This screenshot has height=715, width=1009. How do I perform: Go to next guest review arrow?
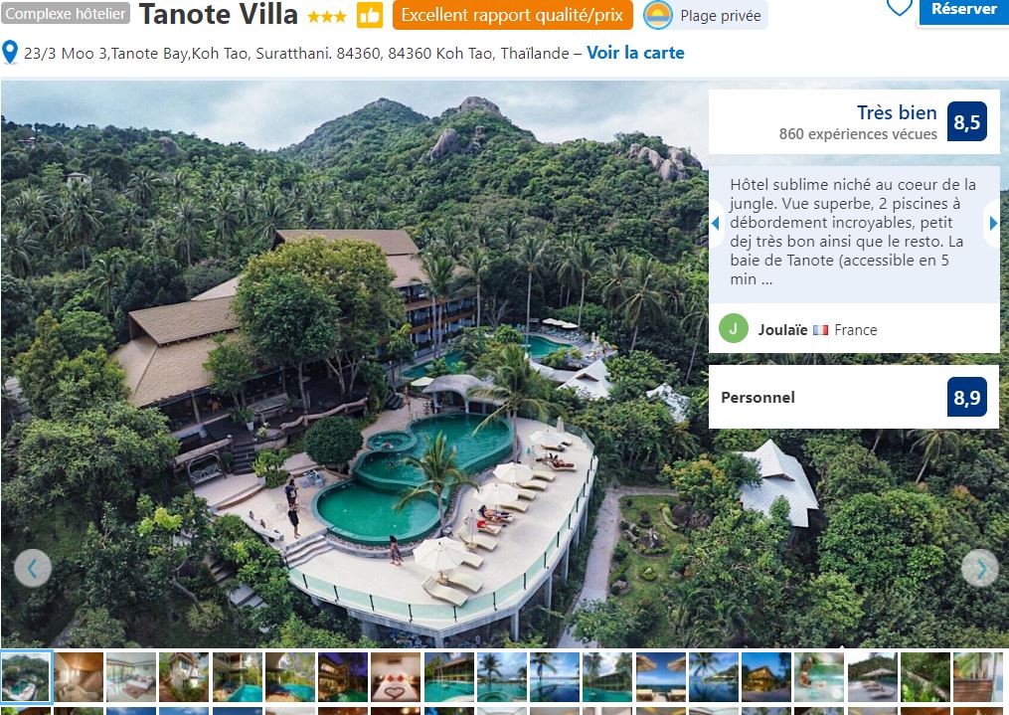tap(993, 224)
